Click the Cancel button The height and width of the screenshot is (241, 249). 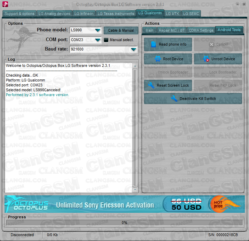point(218,44)
